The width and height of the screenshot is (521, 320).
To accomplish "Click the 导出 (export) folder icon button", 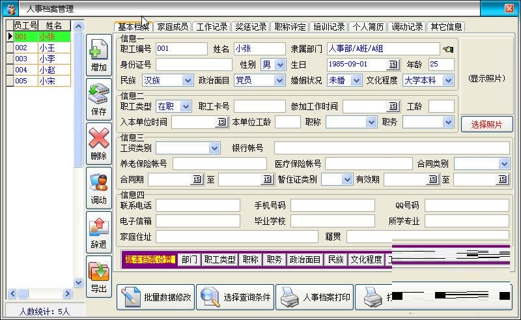I will [99, 276].
